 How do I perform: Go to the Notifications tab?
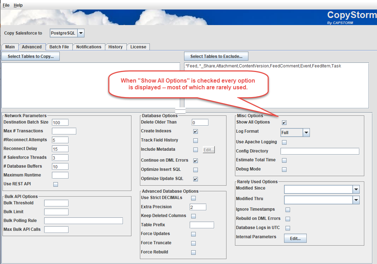click(x=89, y=47)
